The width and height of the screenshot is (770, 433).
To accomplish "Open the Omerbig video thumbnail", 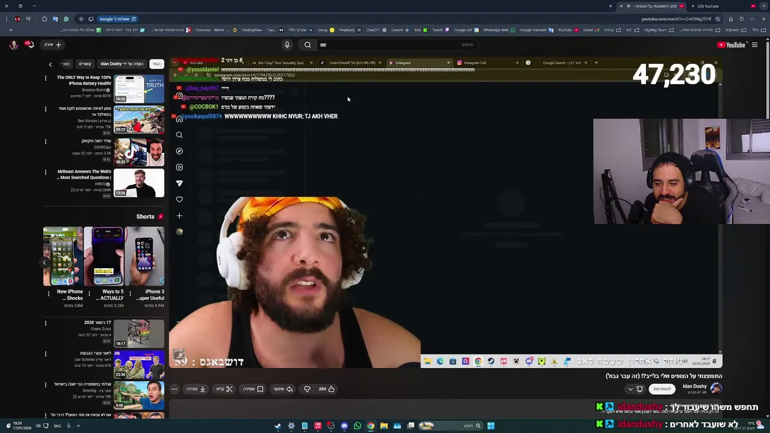I will pos(139,395).
